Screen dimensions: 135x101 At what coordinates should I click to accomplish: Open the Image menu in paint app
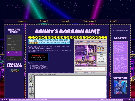[x=41, y=74]
